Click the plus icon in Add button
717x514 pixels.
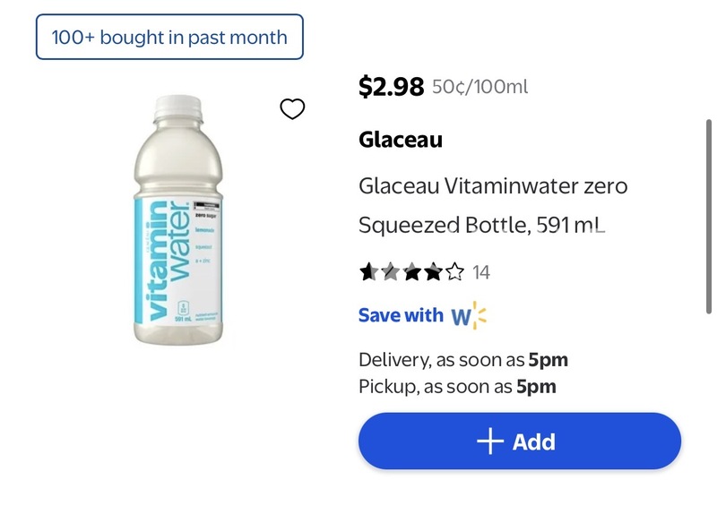point(489,441)
